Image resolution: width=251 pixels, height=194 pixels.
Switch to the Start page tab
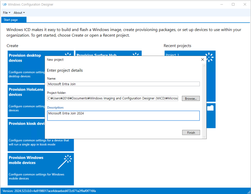coord(14,20)
